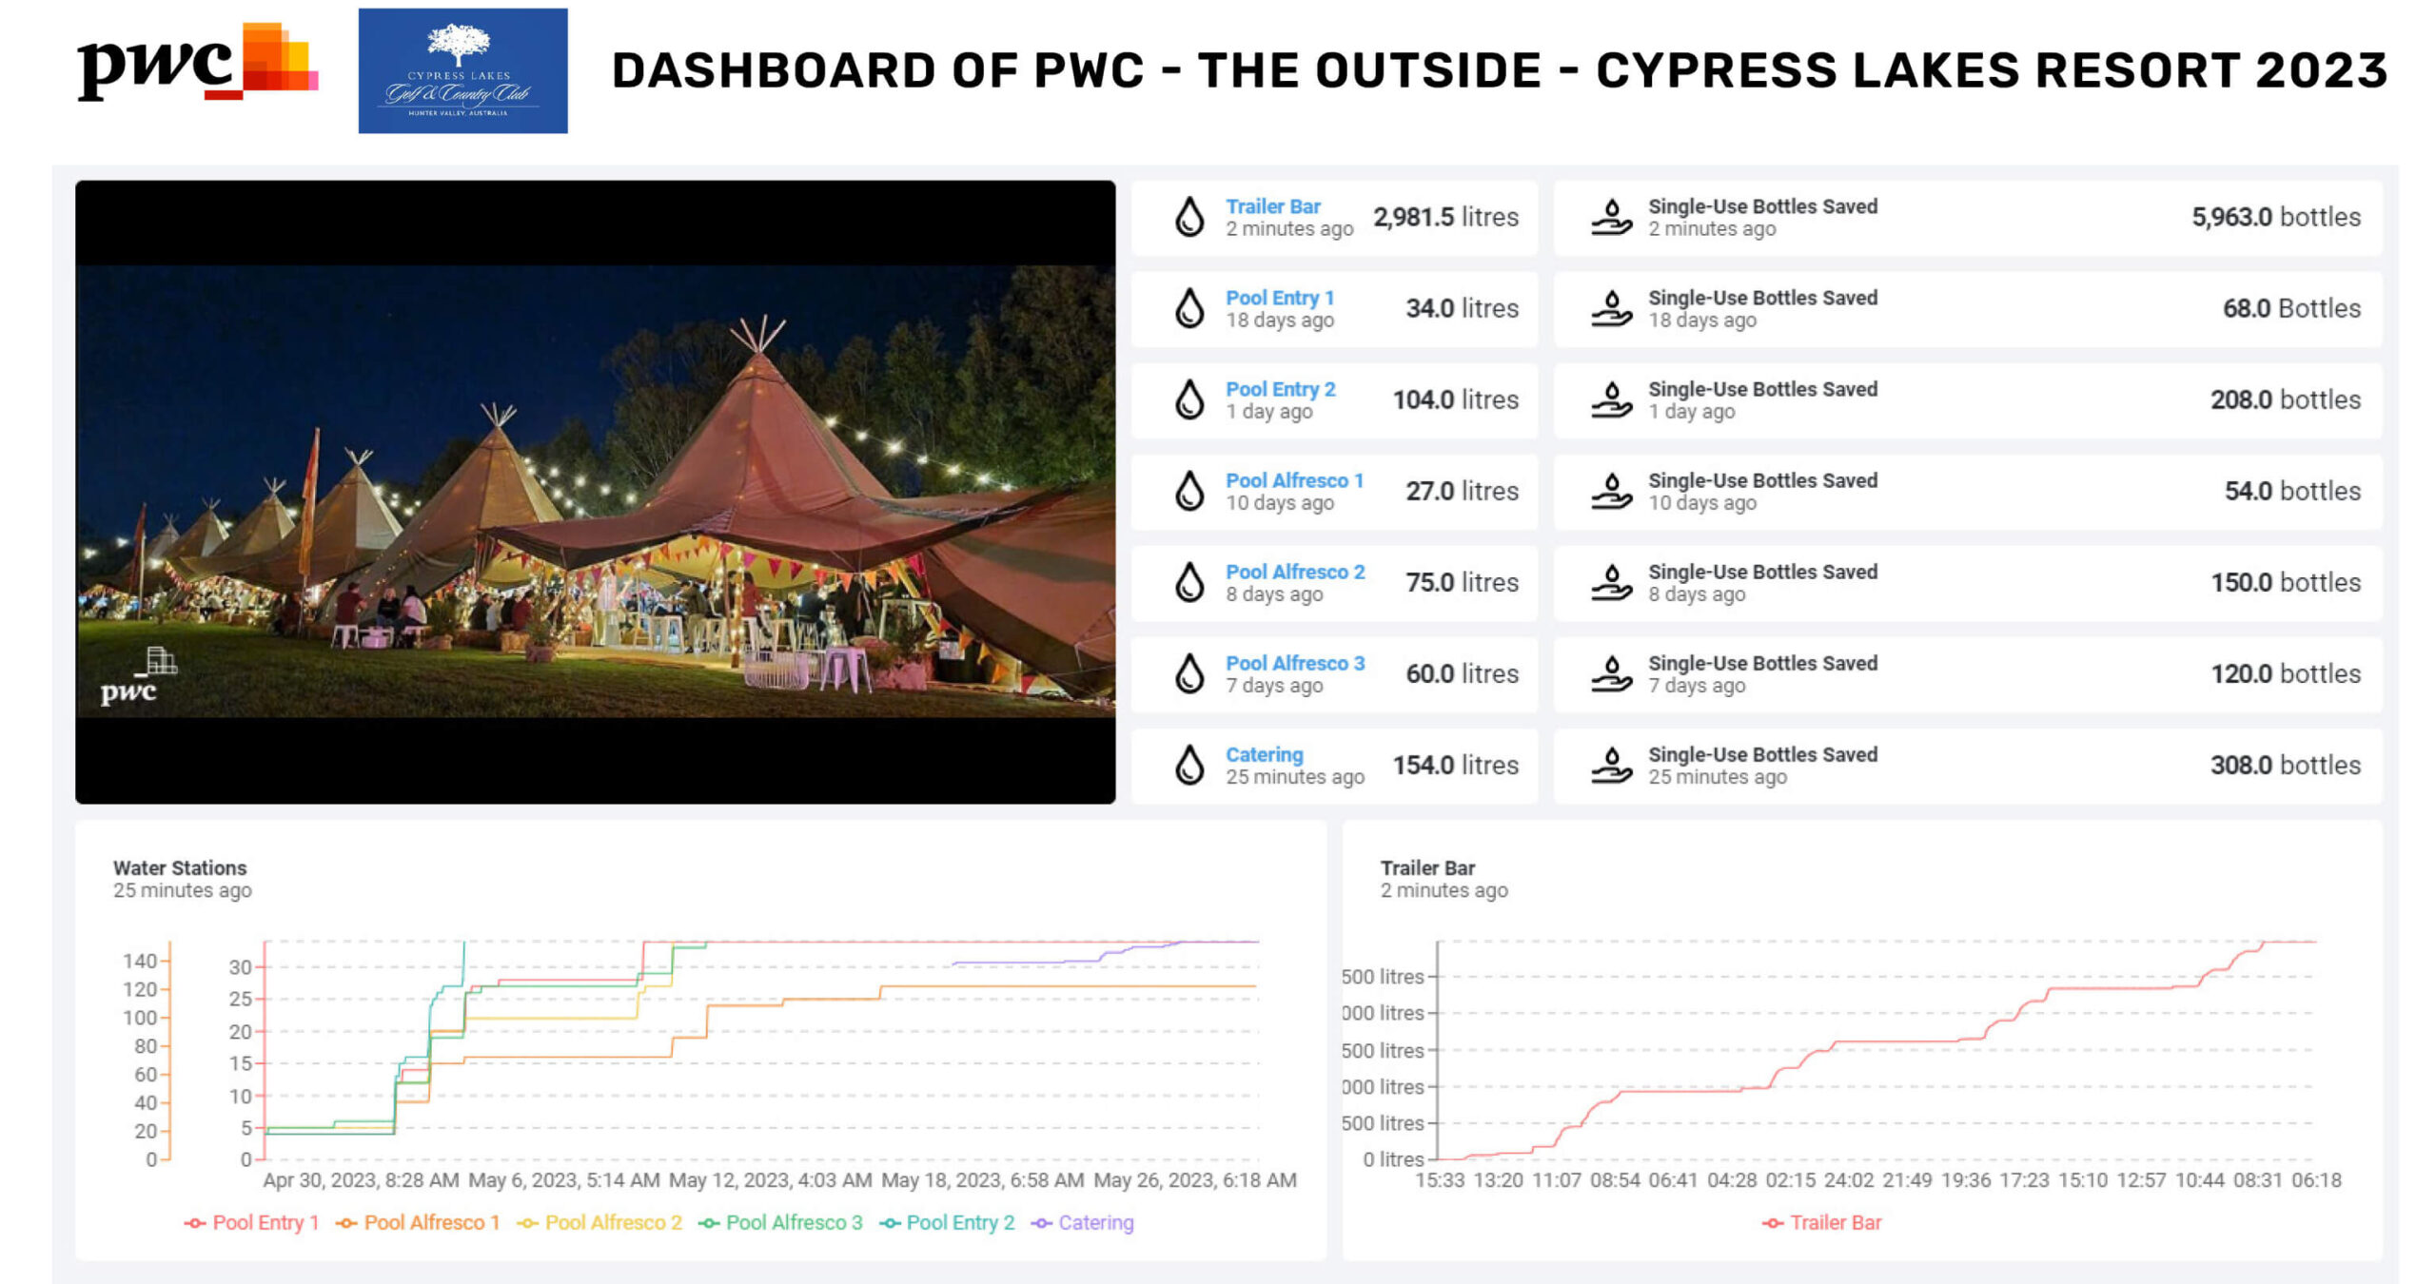This screenshot has width=2436, height=1284.
Task: Click the 60.0 litres value
Action: click(x=1462, y=673)
